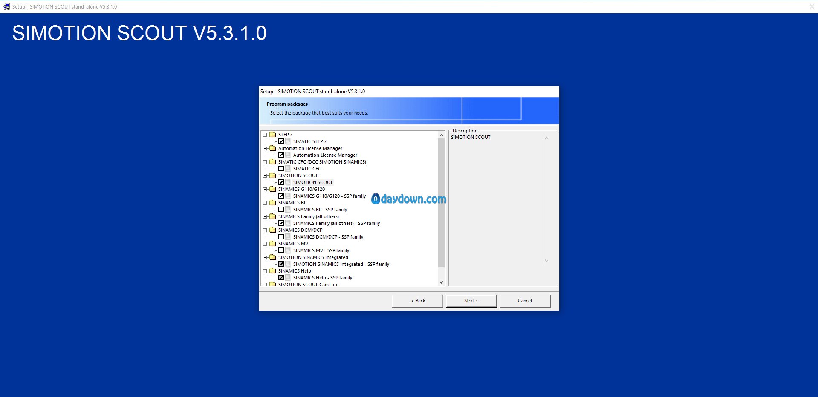Select the Automation License Manager child label

click(x=325, y=155)
